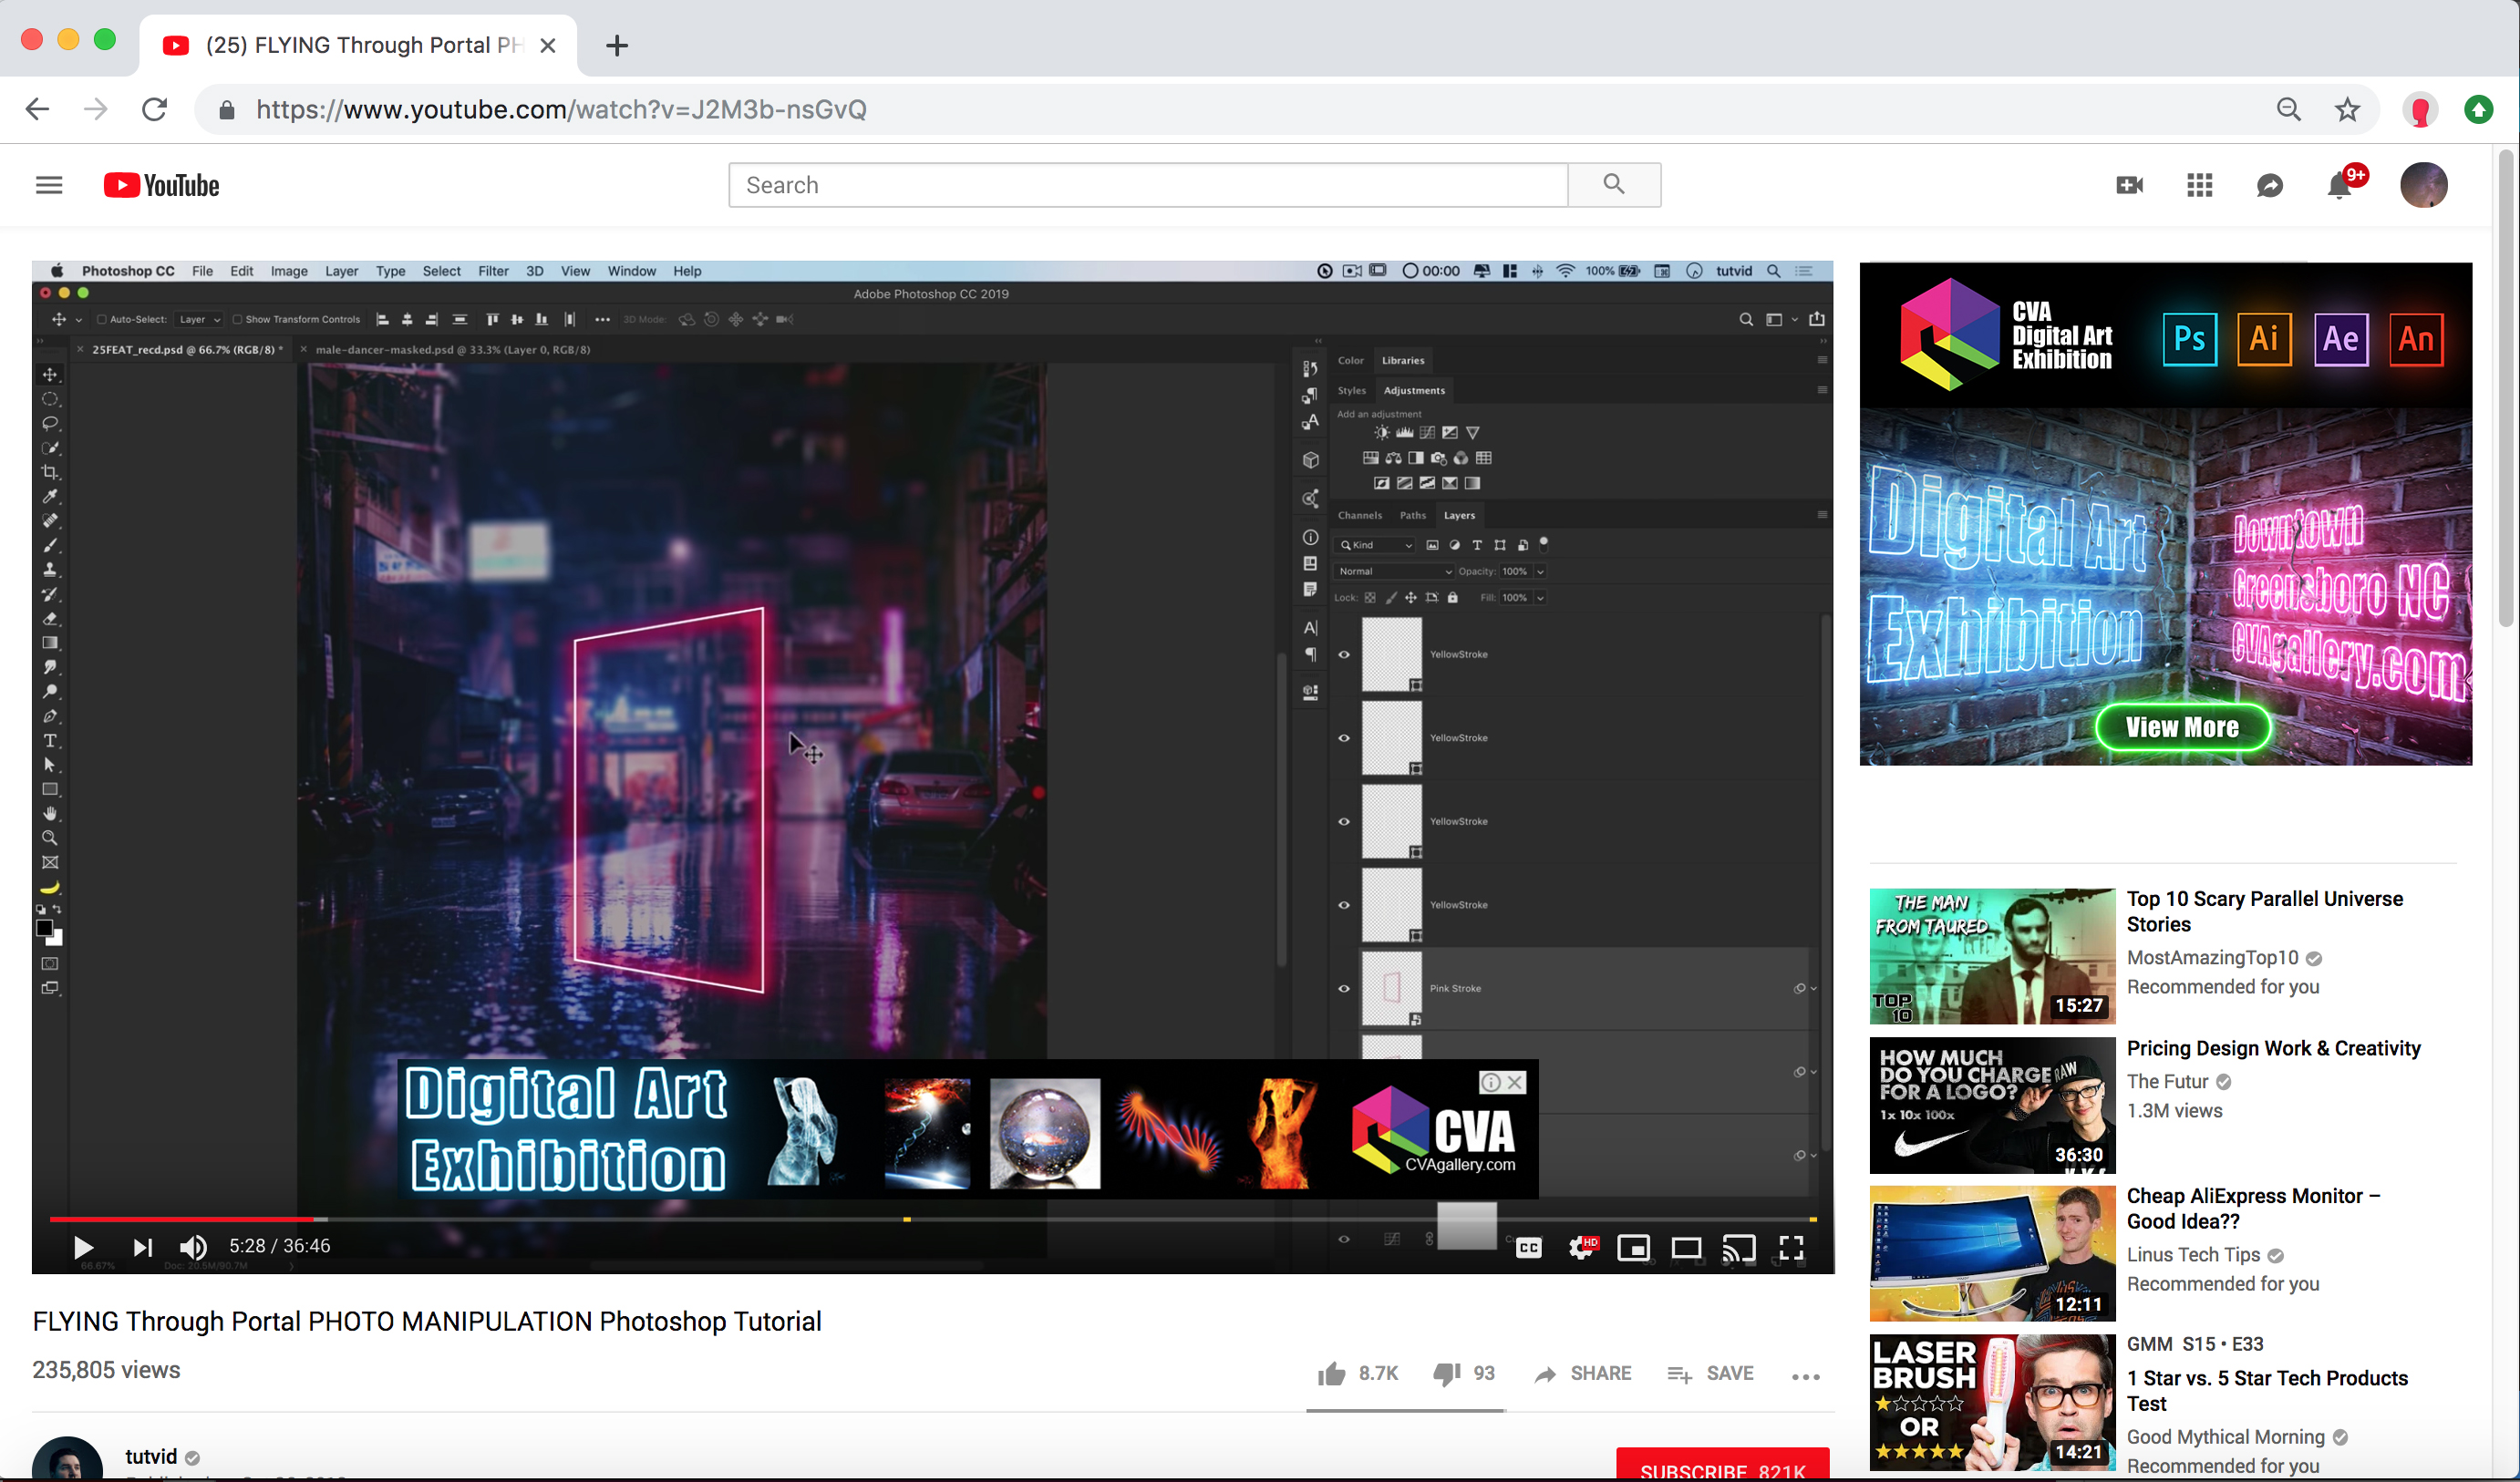Switch to theater mode

point(1686,1247)
